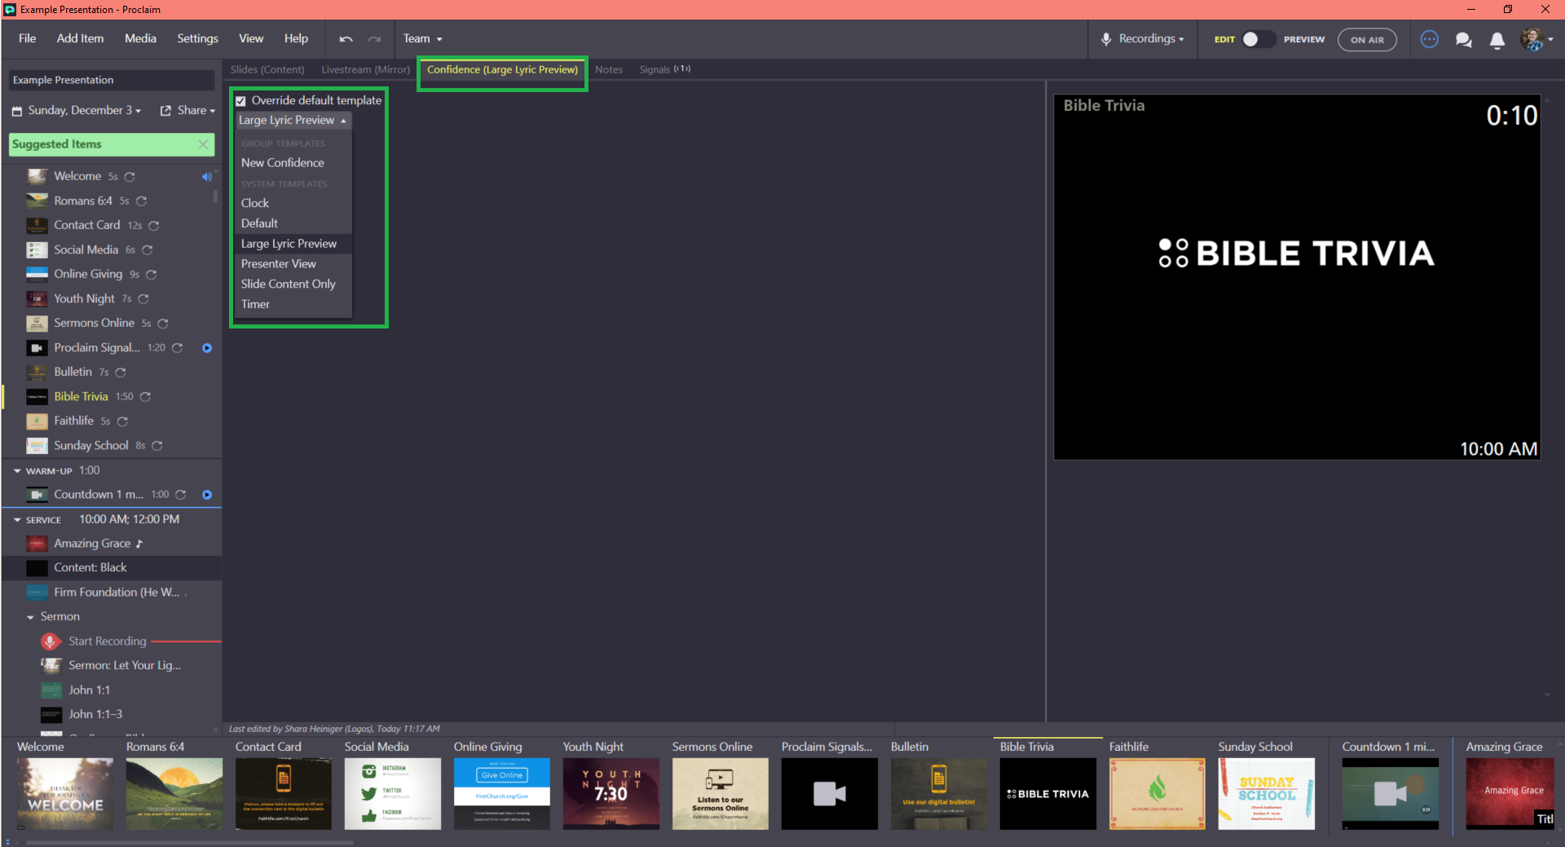Select New Confidence template option
The height and width of the screenshot is (847, 1565).
[293, 163]
